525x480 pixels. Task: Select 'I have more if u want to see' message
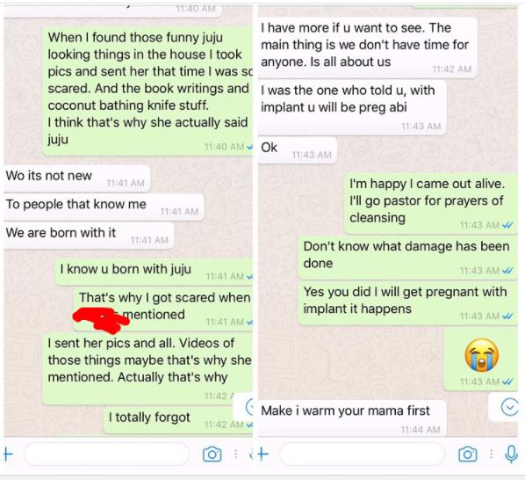tap(367, 47)
